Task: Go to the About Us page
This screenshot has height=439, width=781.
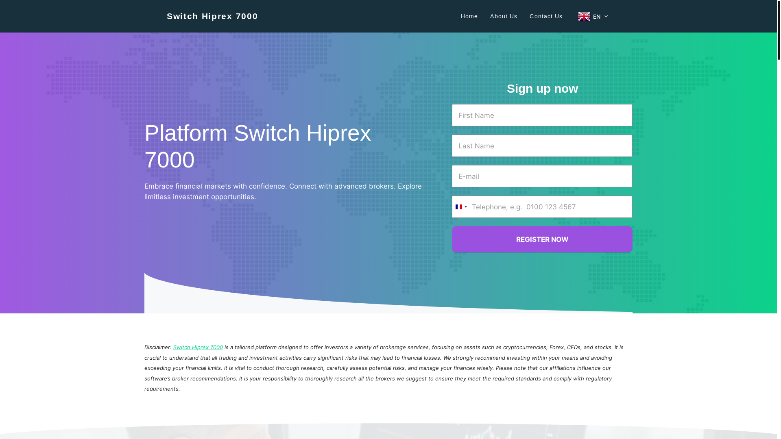Action: pyautogui.click(x=504, y=16)
